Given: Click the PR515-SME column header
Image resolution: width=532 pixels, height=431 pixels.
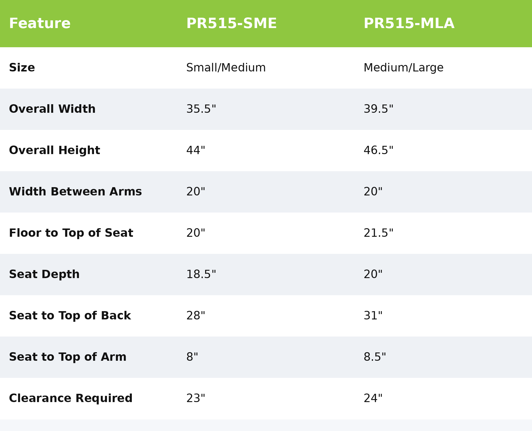Looking at the screenshot, I should [231, 24].
